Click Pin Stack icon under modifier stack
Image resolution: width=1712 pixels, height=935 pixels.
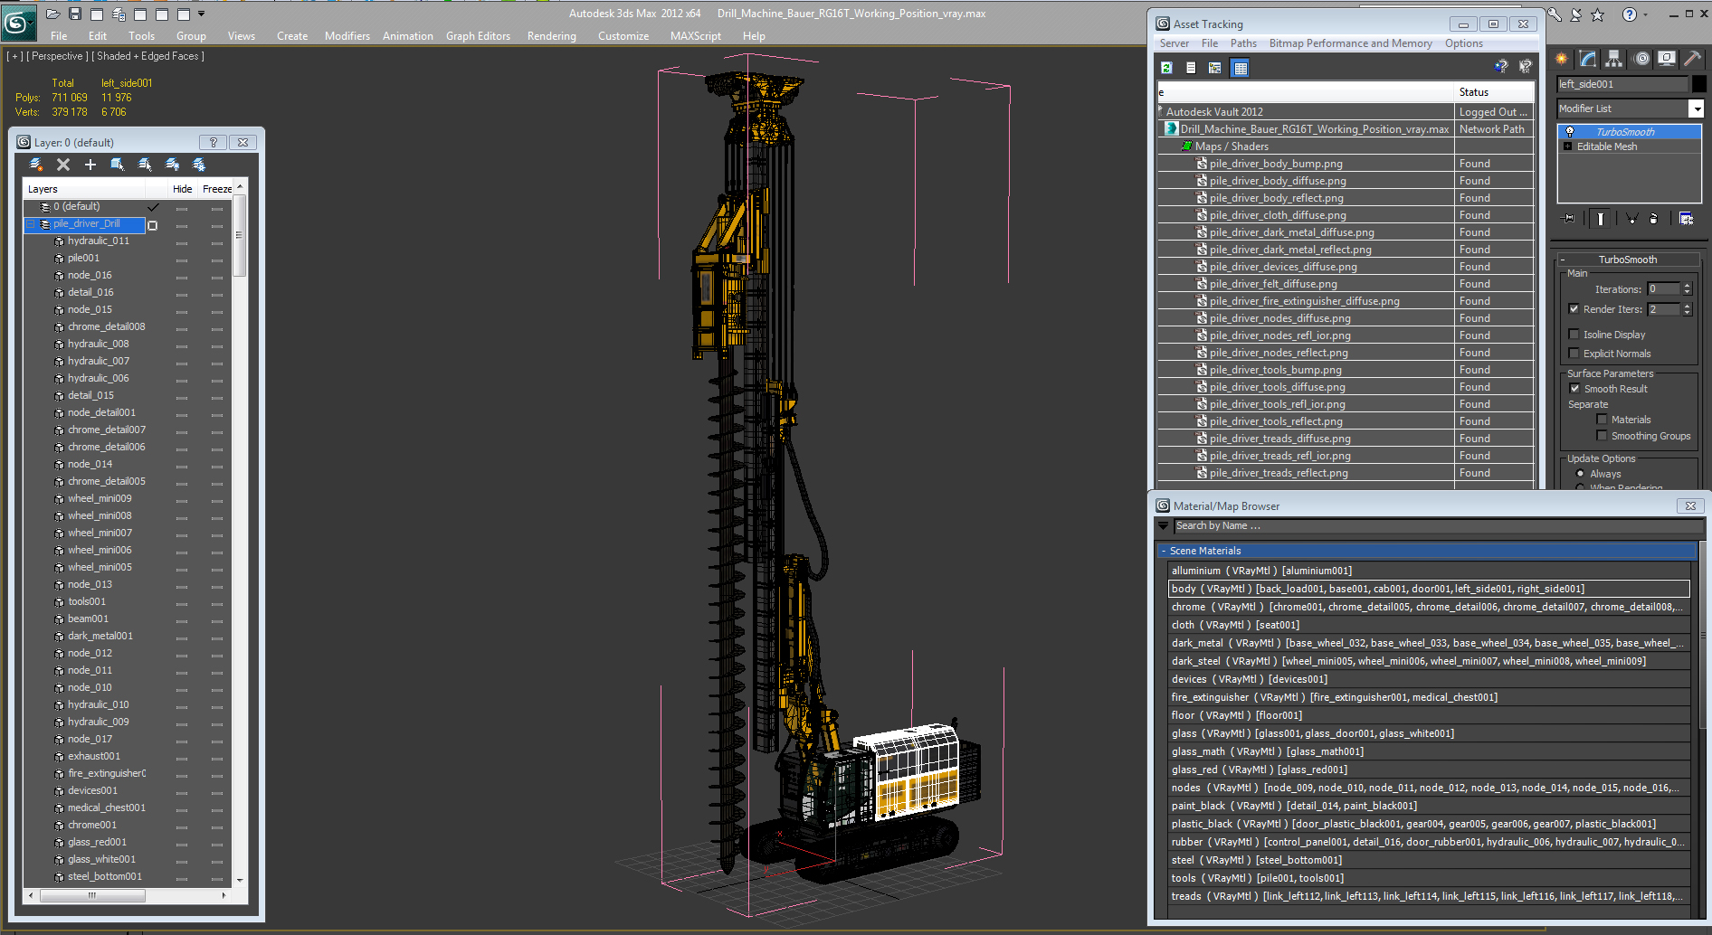pos(1569,218)
